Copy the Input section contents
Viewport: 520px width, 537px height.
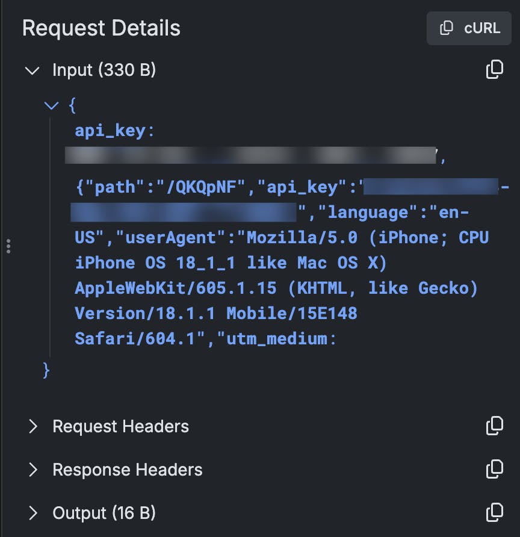click(x=494, y=70)
